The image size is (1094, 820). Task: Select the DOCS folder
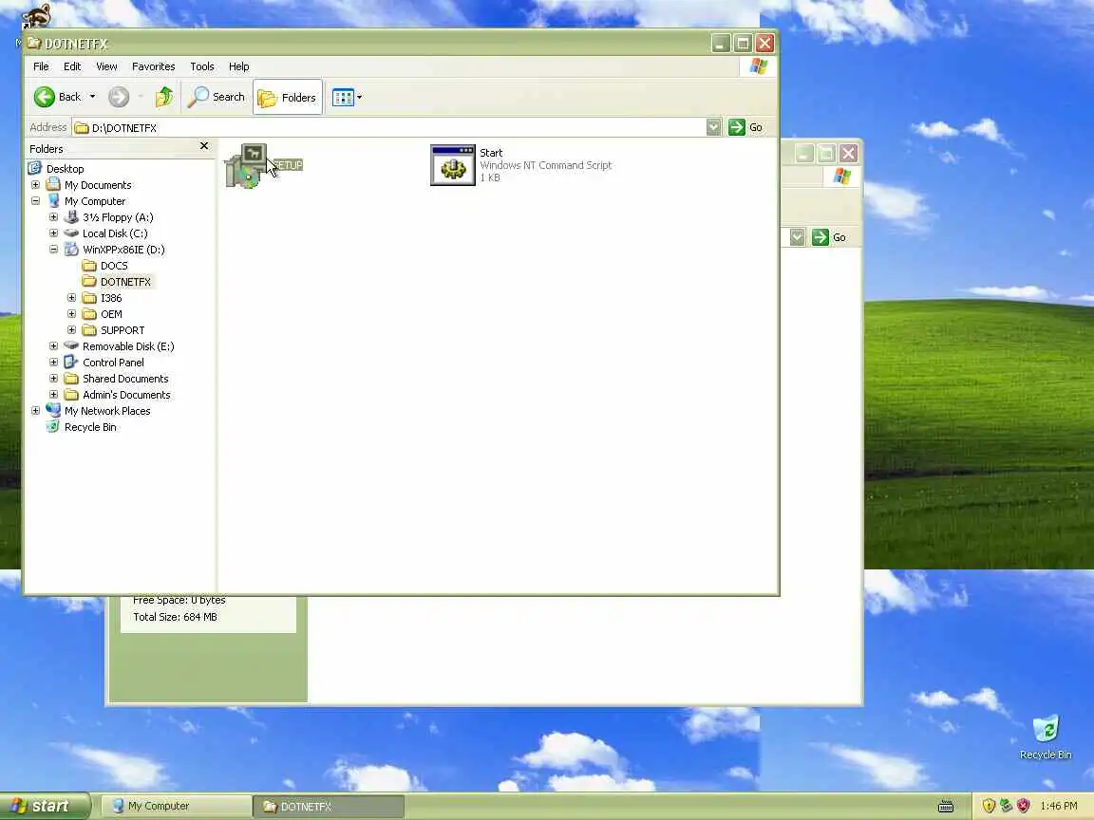point(105,266)
